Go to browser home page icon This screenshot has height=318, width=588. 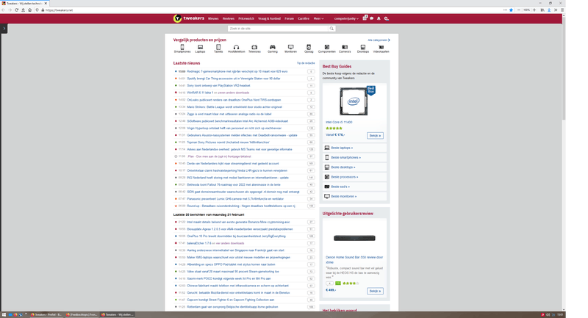click(29, 10)
